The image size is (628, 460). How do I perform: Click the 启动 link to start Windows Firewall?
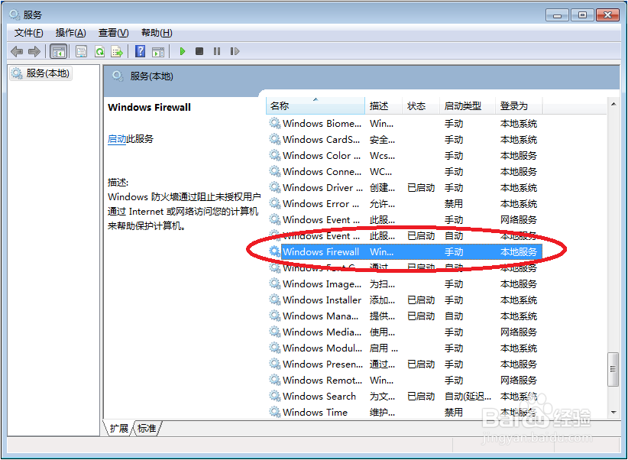118,138
